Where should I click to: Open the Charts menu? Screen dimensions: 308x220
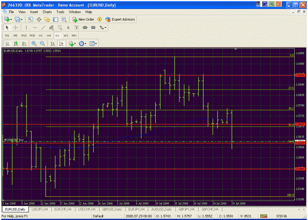pyautogui.click(x=47, y=12)
